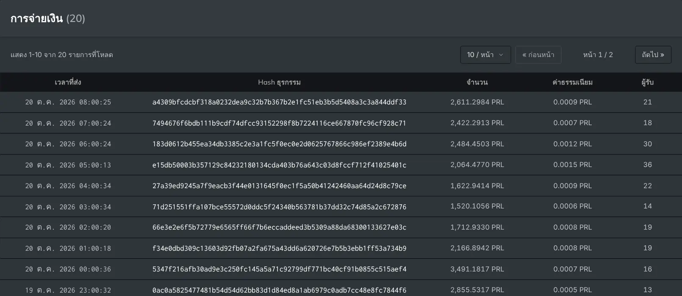Click the จำนวน column header

(477, 82)
